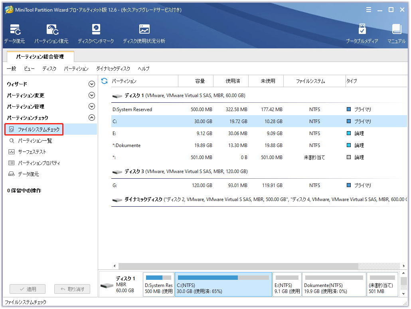Click ディスク 3 header row text
This screenshot has height=309, width=411.
click(186, 171)
